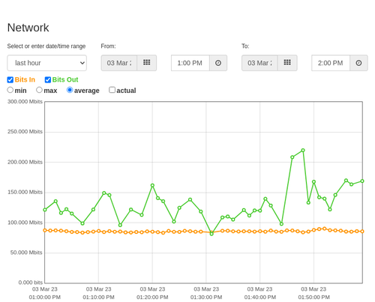The image size is (375, 302).
Task: Click the '200.000 Mbits' axis label
Action: coord(25,162)
